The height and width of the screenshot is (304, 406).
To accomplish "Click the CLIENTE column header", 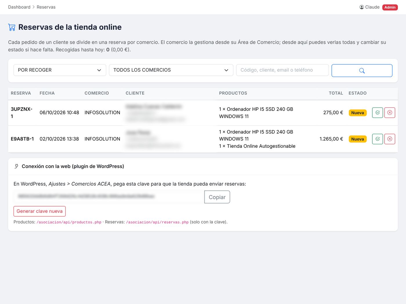I will [x=135, y=93].
